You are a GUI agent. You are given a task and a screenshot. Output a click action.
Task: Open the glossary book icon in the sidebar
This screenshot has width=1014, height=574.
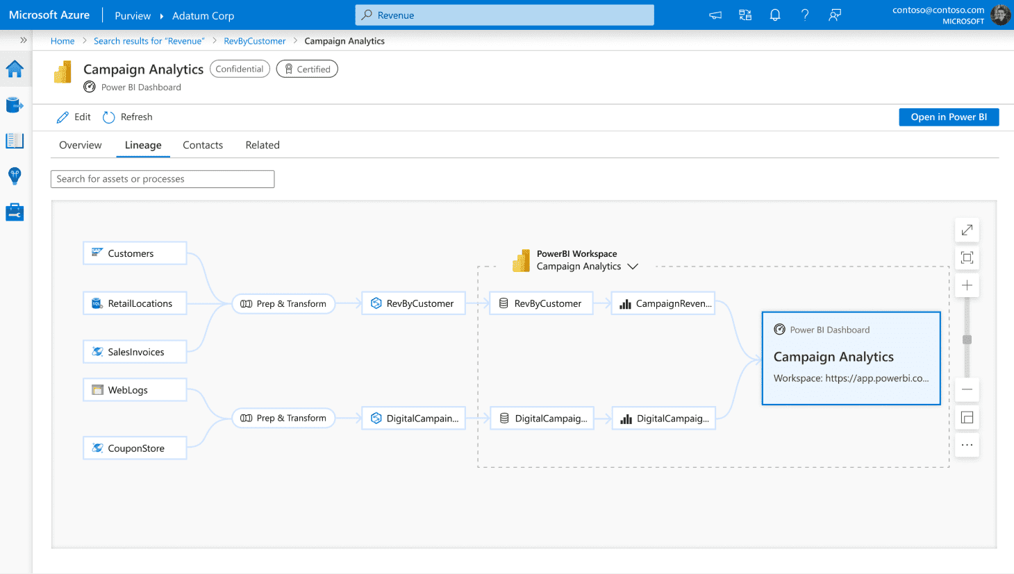(14, 140)
